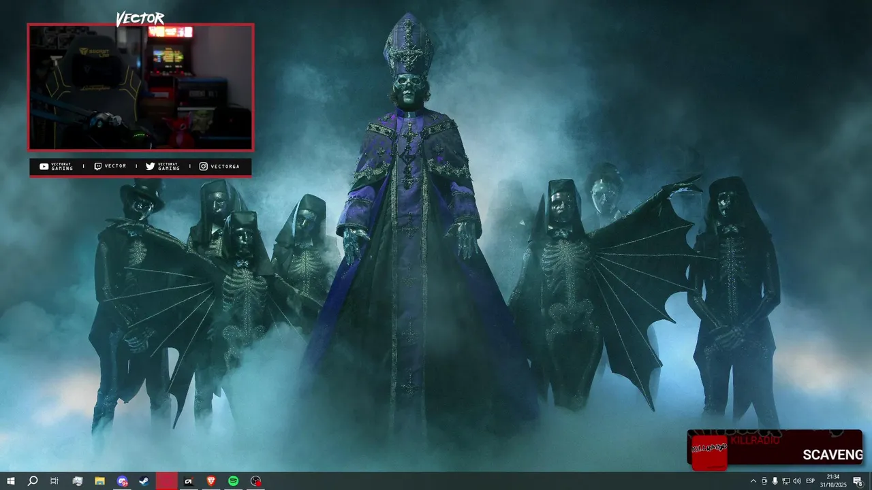Click the SCAVENG track title text
872x490 pixels.
[x=832, y=455]
